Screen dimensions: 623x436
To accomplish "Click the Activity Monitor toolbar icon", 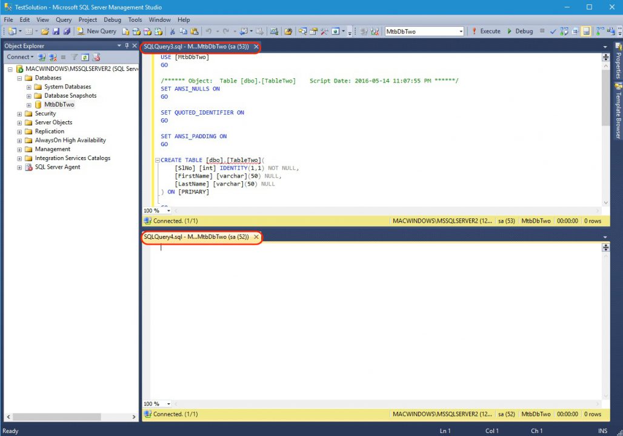I will tap(274, 32).
